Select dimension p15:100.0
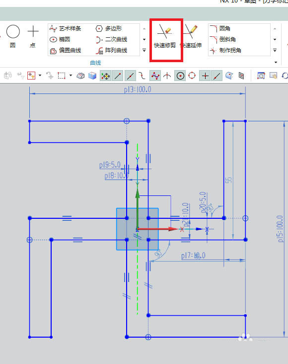The image size is (288, 364). (x=281, y=229)
